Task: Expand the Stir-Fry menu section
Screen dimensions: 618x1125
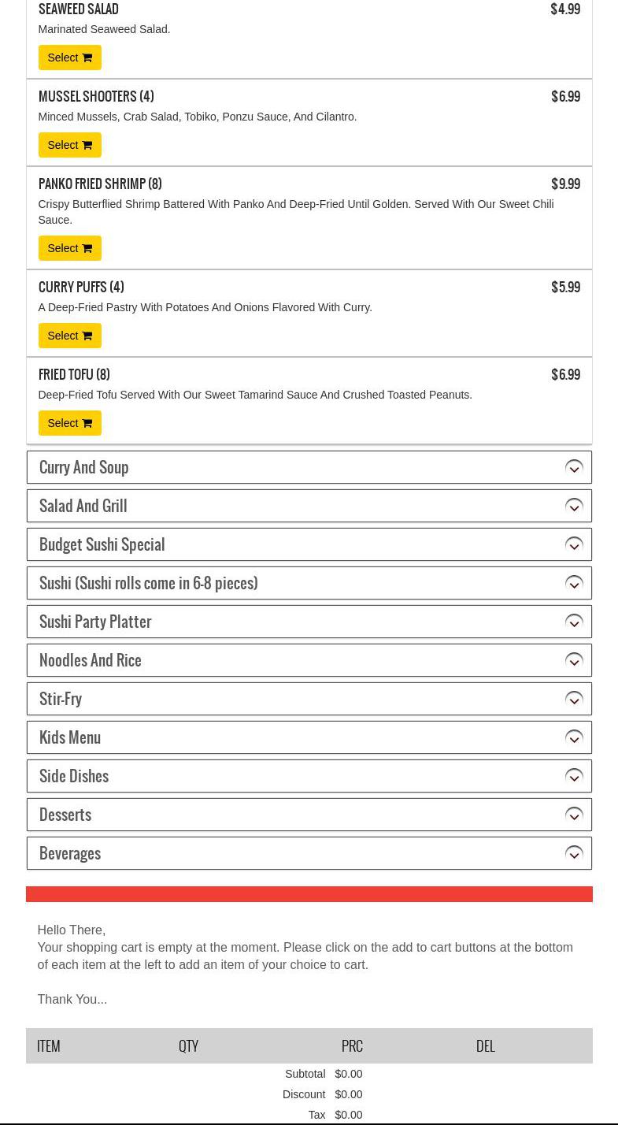Action: (x=309, y=699)
